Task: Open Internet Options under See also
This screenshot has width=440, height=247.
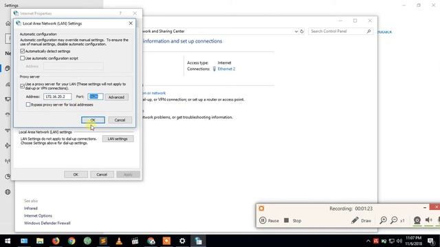Action: tap(38, 215)
